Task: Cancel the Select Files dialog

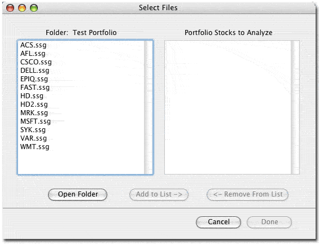Action: coord(219,222)
